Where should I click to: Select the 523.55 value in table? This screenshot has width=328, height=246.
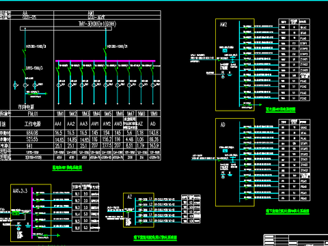[32, 139]
